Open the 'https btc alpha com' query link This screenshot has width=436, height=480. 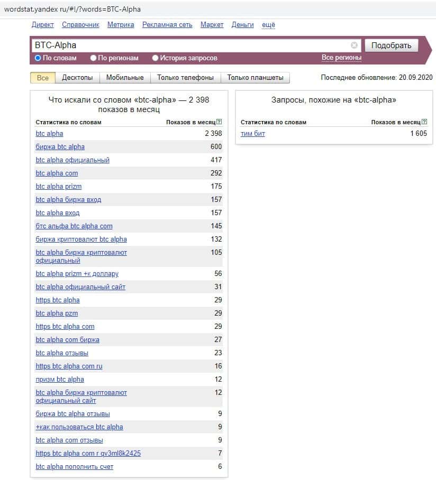point(65,326)
